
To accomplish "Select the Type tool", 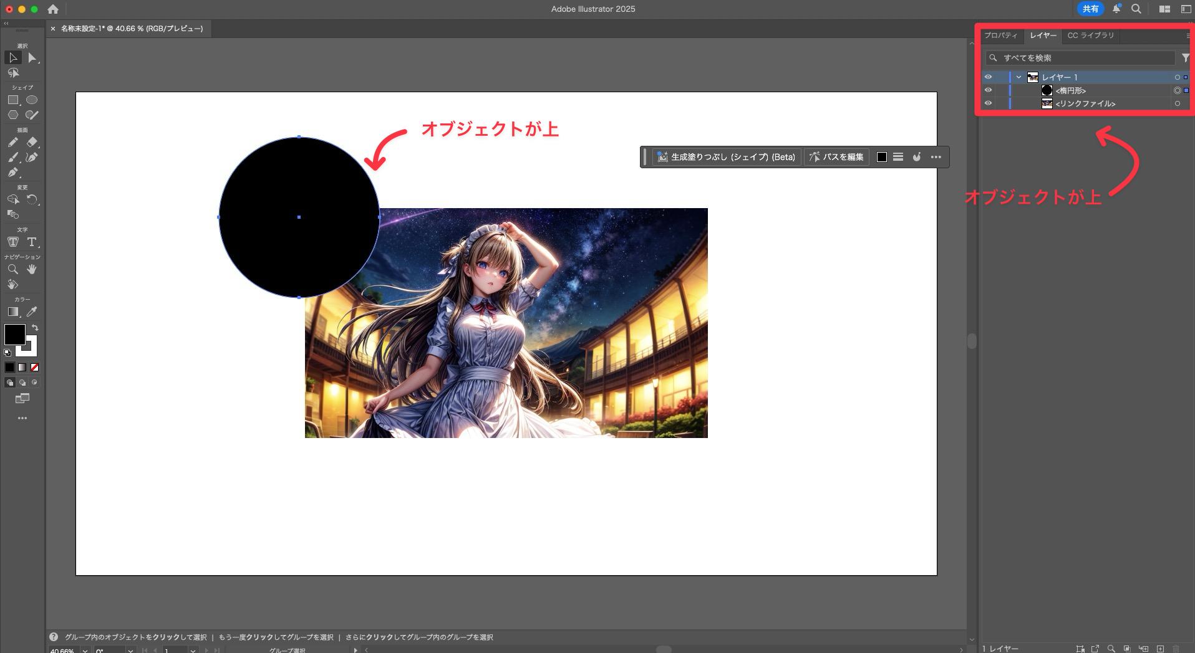I will coord(32,242).
